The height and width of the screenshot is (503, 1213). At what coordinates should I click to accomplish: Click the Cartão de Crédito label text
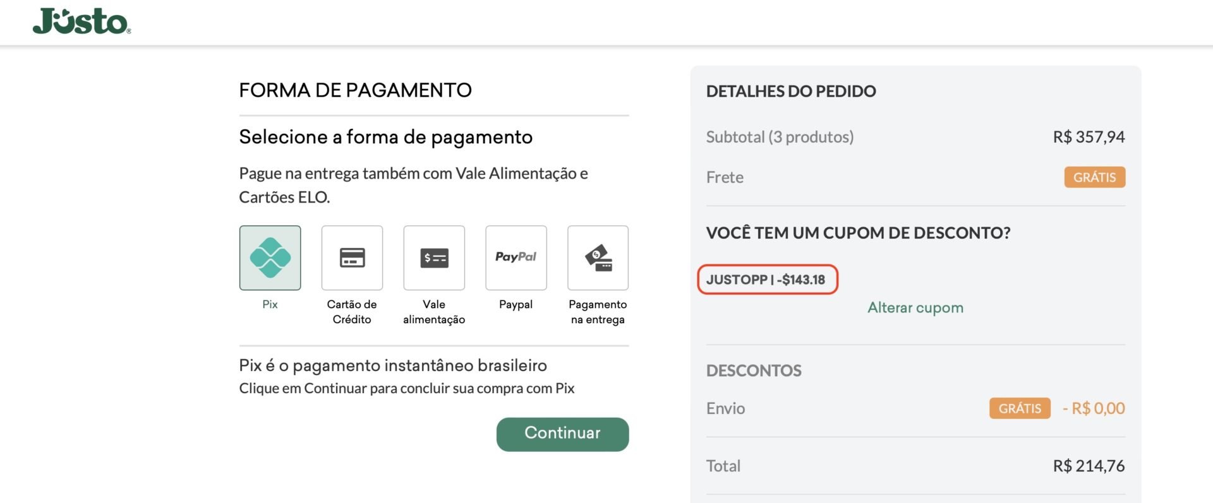352,312
